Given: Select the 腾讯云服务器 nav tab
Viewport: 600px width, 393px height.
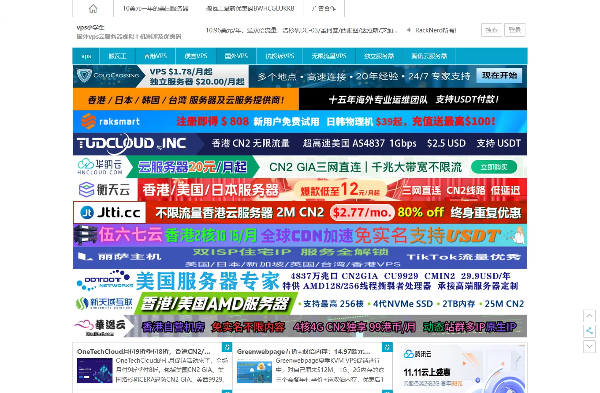Looking at the screenshot, I should click(429, 56).
